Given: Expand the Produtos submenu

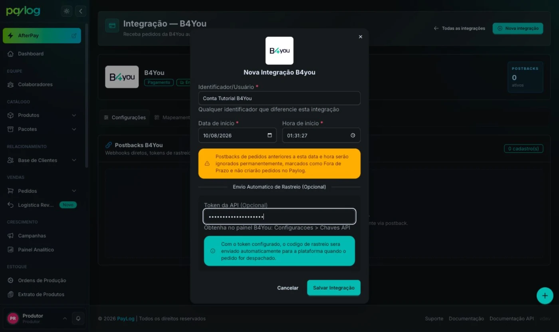Looking at the screenshot, I should click(74, 115).
